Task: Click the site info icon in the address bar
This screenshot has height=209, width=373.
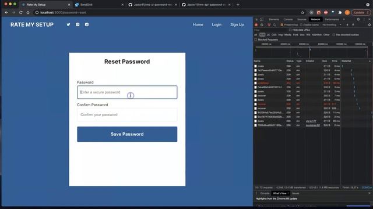Action: point(37,13)
